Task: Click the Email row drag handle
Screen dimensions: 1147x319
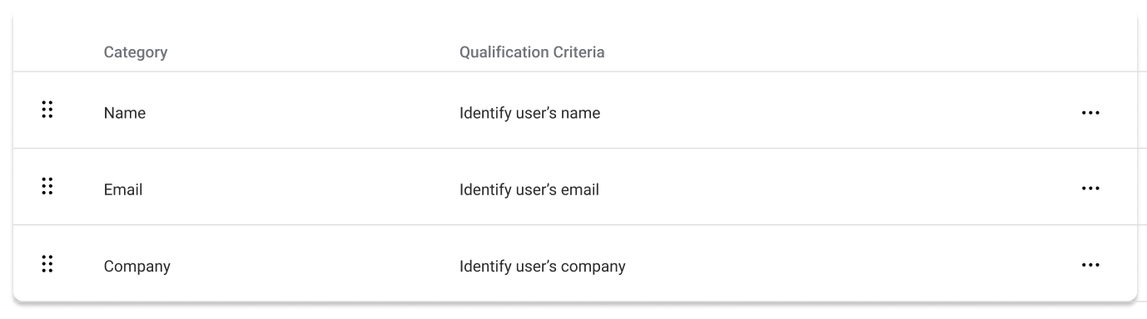Action: [x=47, y=186]
